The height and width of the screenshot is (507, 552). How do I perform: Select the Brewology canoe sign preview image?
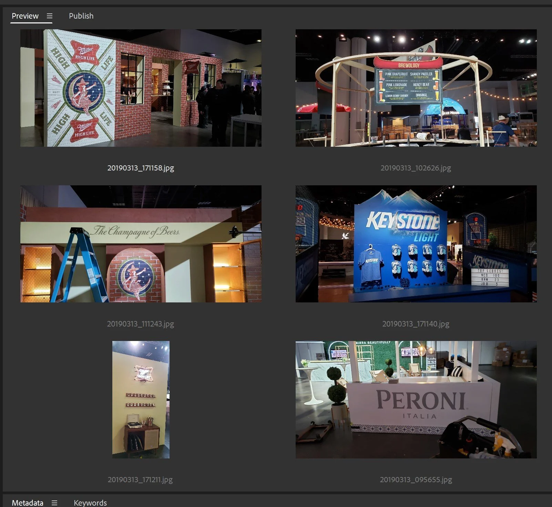(416, 88)
